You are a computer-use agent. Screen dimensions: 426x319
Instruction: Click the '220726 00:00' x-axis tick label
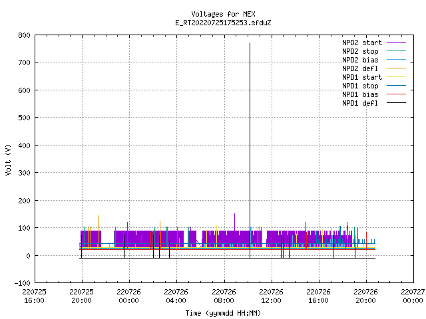pos(128,296)
